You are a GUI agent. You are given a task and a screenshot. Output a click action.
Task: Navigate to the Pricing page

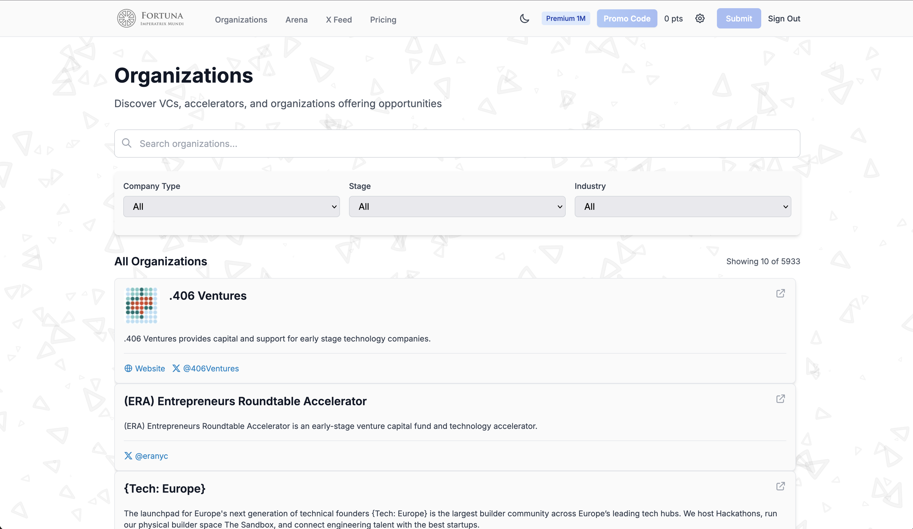point(383,20)
